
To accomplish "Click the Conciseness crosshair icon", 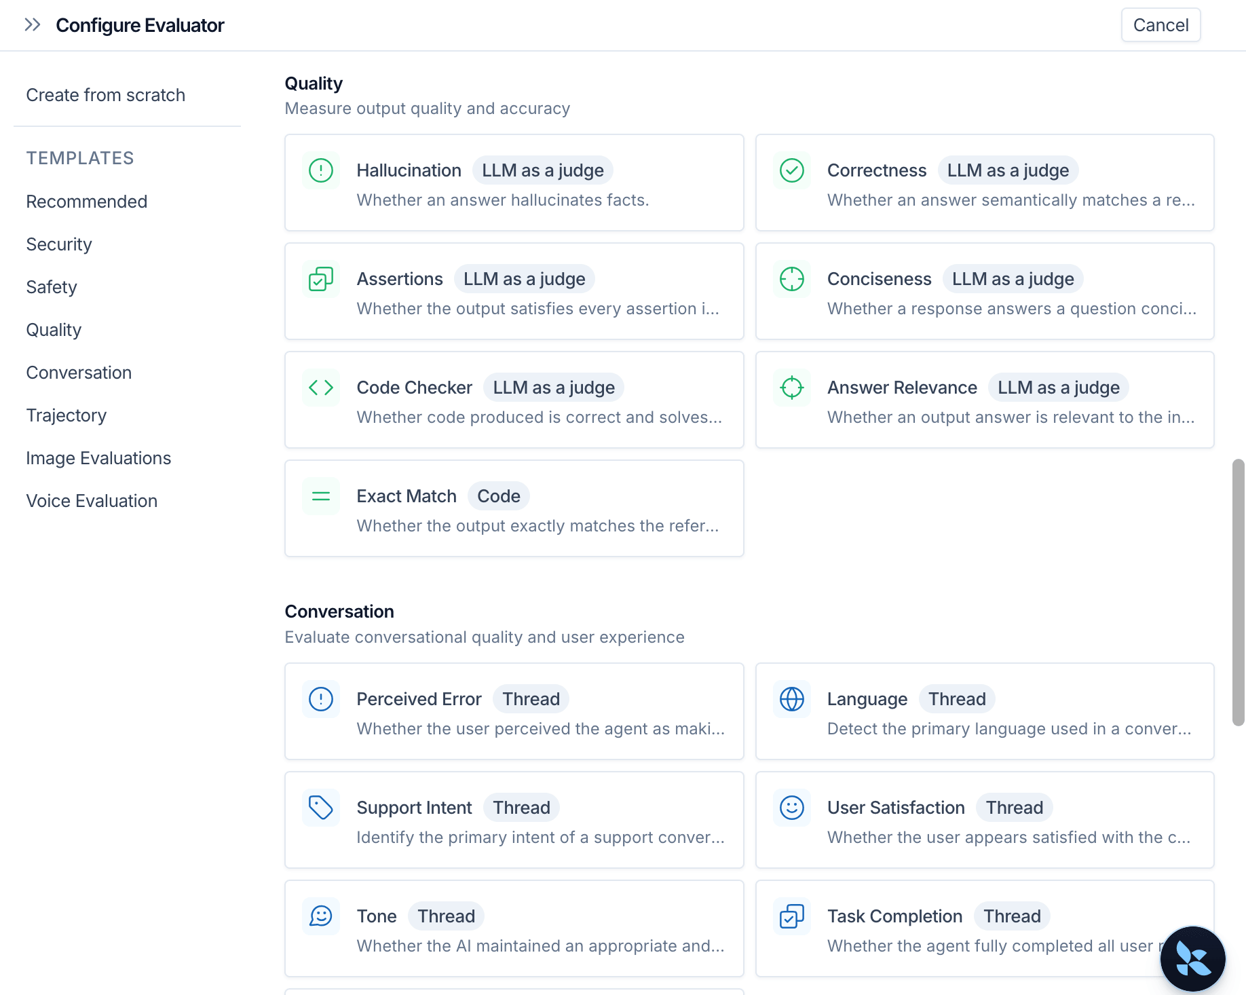I will coord(792,279).
